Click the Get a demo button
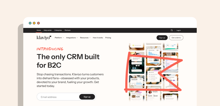Image resolution: width=220 pixels, height=106 pixels. [176, 38]
